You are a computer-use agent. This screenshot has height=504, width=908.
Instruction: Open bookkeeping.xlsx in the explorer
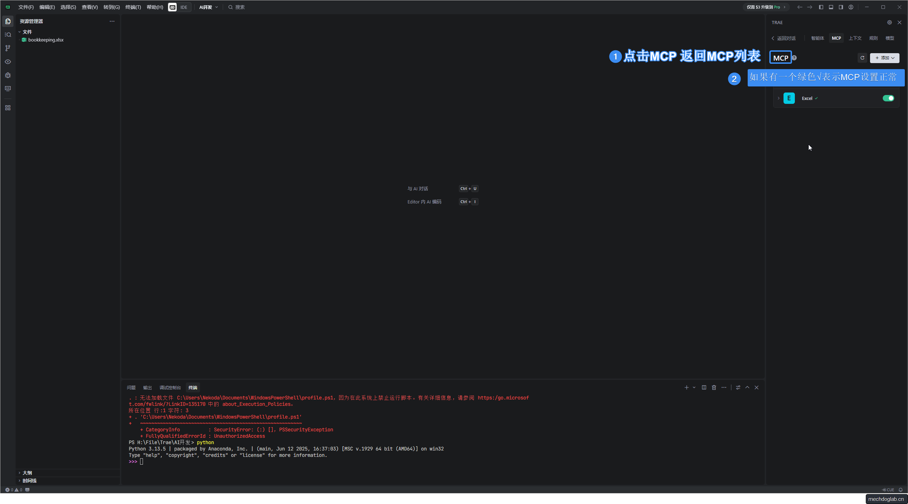(x=46, y=40)
